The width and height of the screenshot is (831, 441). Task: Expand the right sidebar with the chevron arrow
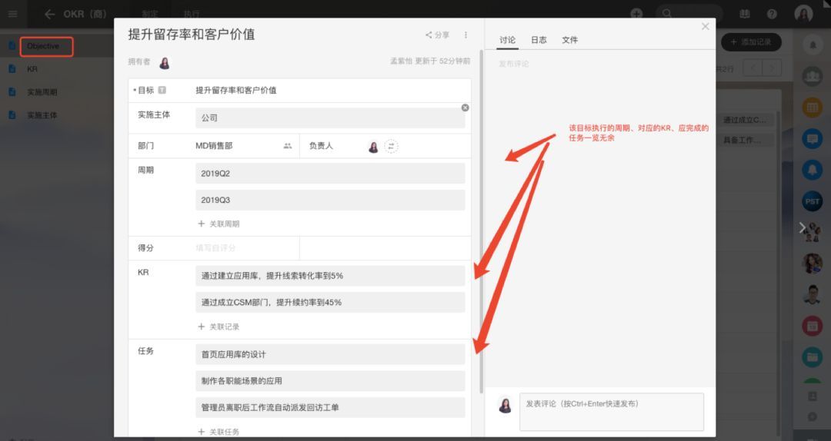point(803,227)
